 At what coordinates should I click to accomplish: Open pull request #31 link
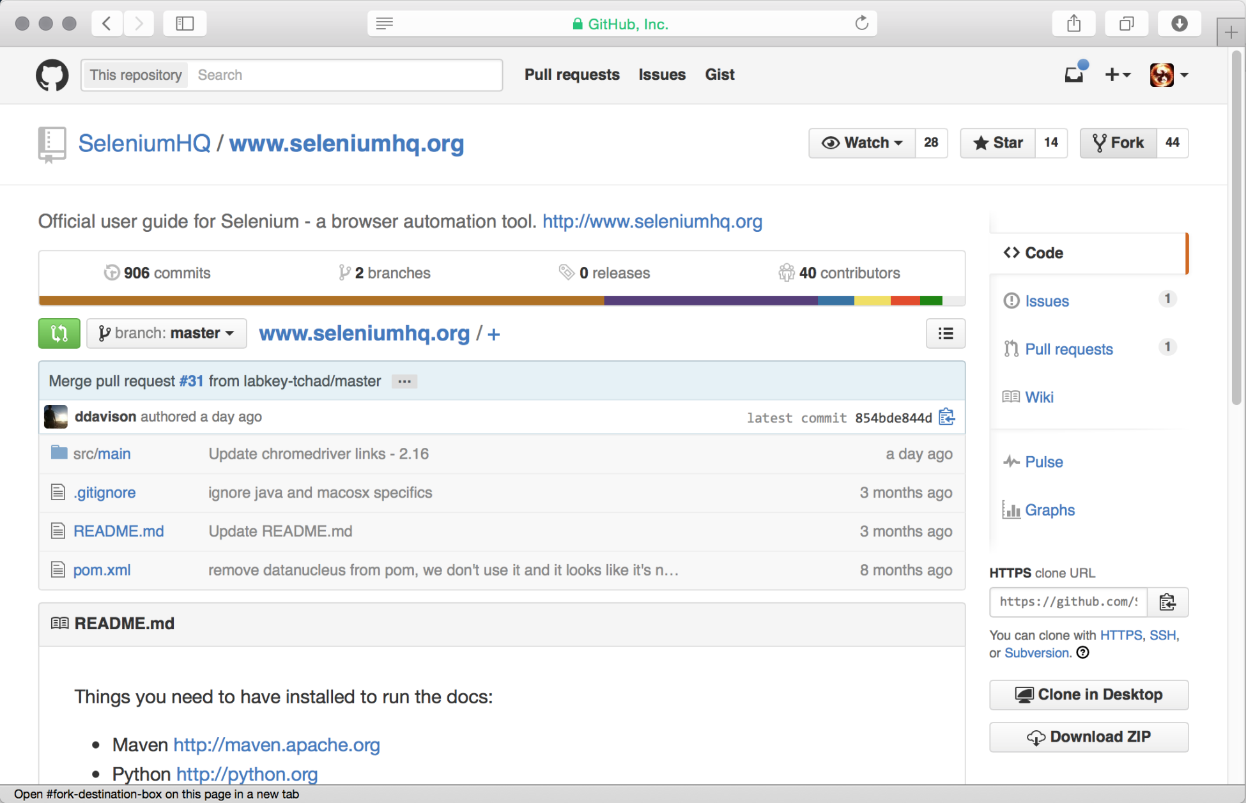191,381
